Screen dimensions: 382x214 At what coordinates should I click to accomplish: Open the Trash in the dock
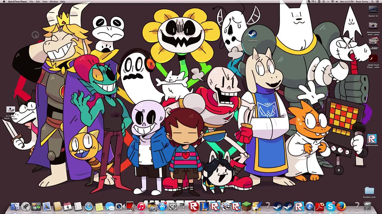[367, 207]
